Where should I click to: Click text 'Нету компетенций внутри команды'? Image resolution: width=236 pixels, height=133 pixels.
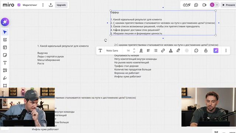(x=135, y=59)
